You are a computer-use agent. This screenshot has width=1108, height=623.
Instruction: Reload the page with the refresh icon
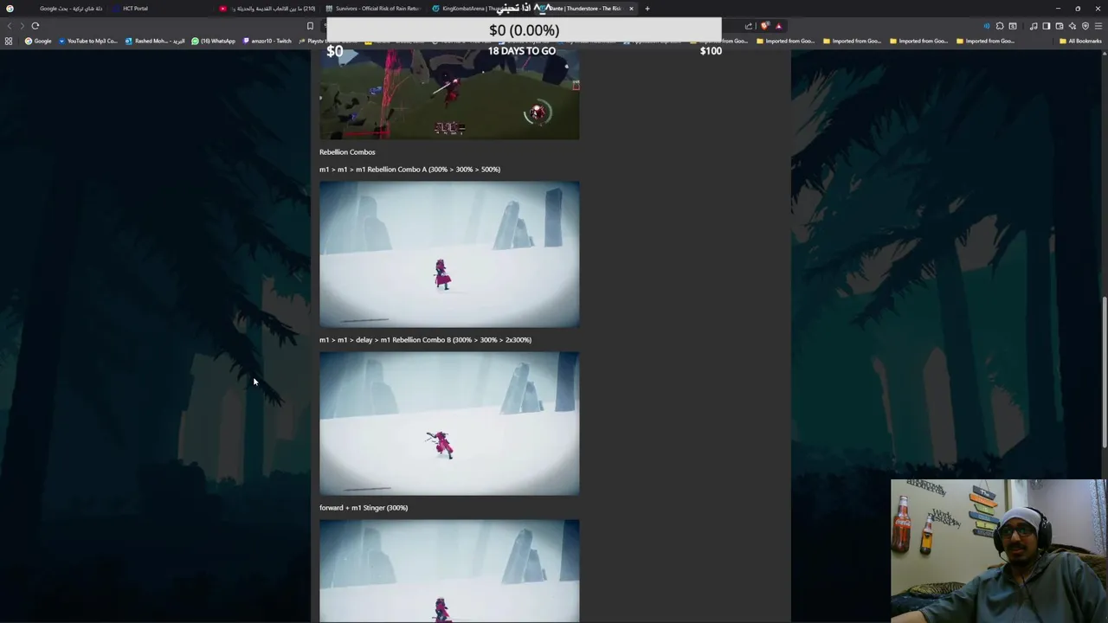tap(35, 26)
